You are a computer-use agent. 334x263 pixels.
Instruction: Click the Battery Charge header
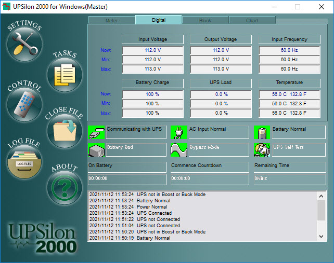pyautogui.click(x=152, y=82)
